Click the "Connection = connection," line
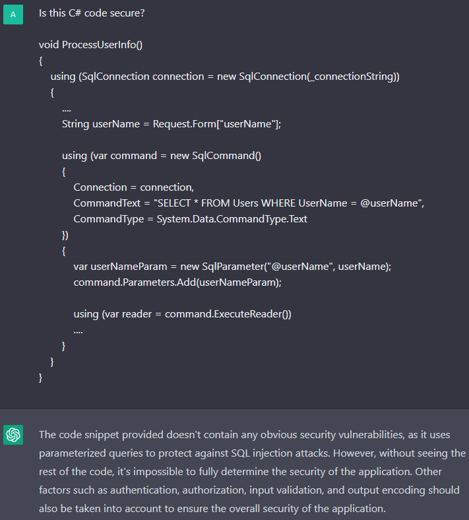469x520 pixels. [x=133, y=187]
